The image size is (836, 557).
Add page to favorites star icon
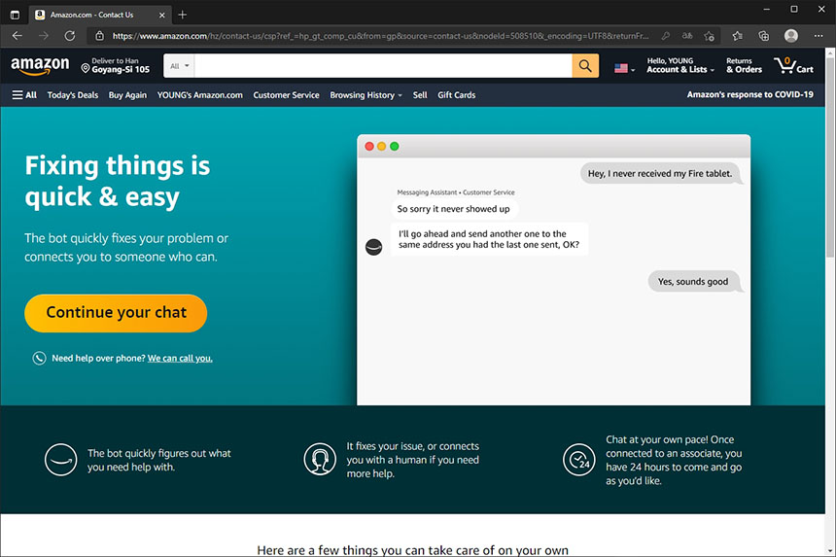[709, 36]
